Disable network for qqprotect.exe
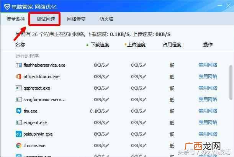This screenshot has width=234, height=157. click(x=208, y=88)
